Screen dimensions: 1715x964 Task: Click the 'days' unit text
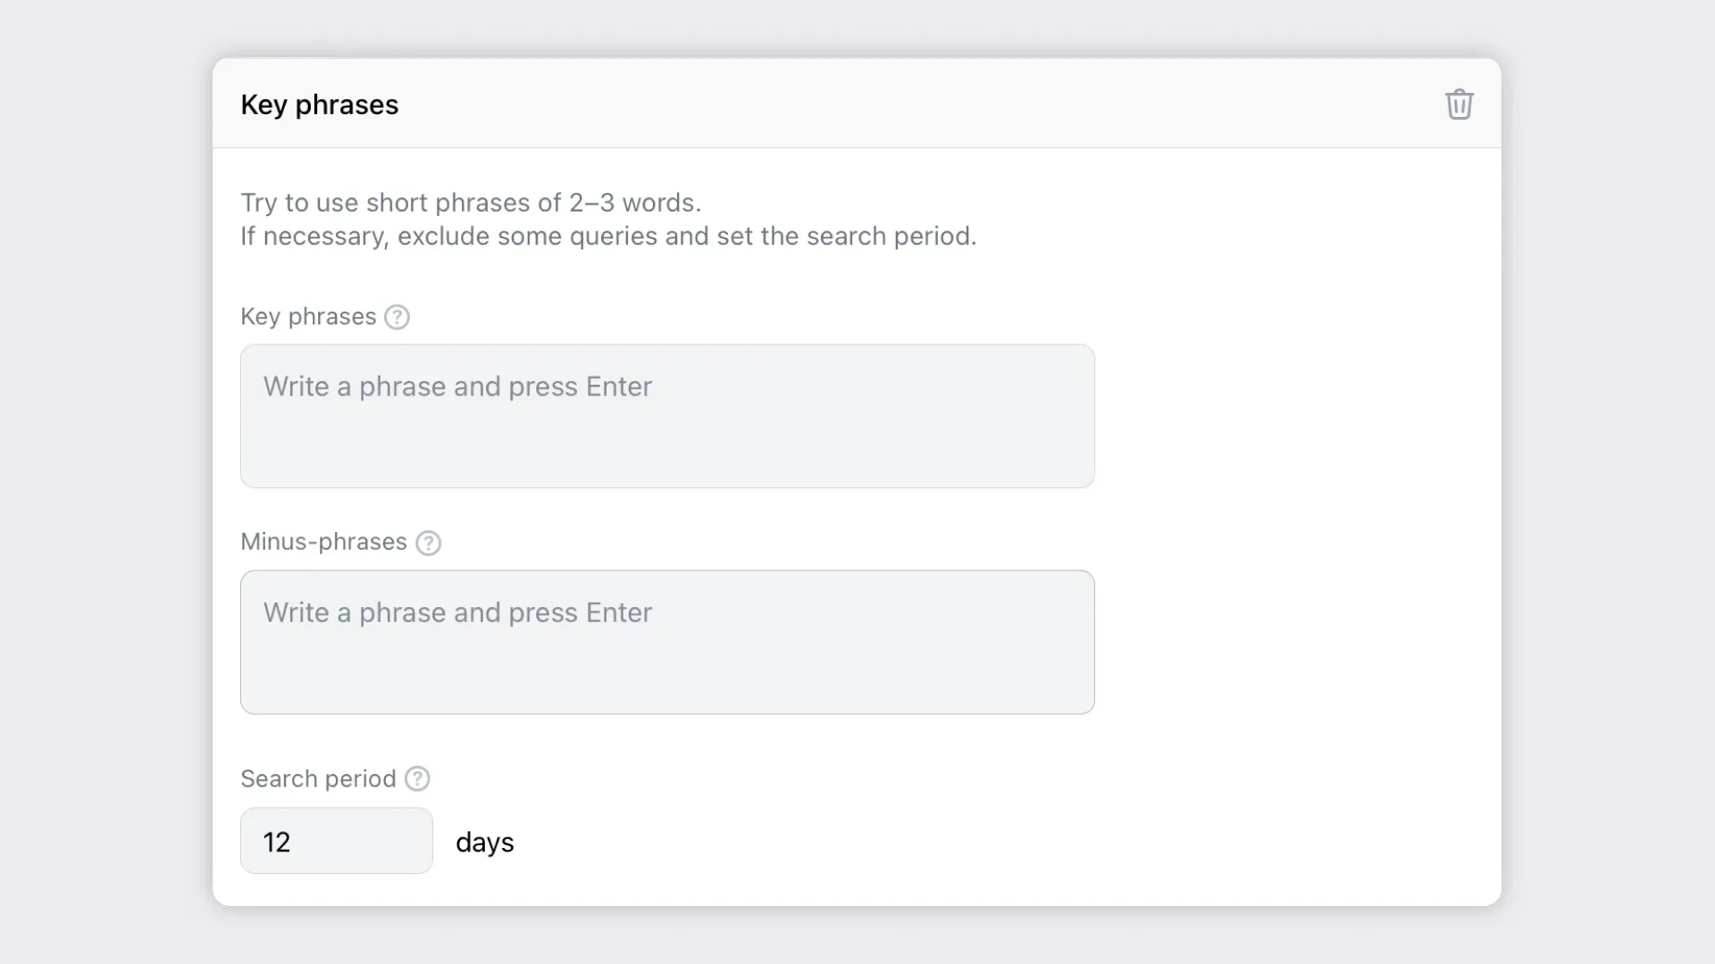[x=484, y=842]
